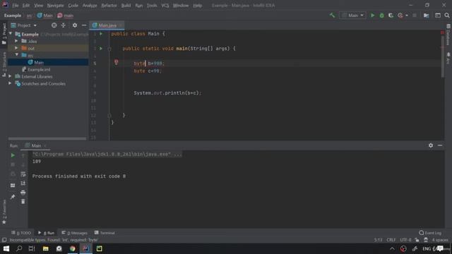Expand the out folder
This screenshot has height=254, width=452.
pyautogui.click(x=16, y=48)
